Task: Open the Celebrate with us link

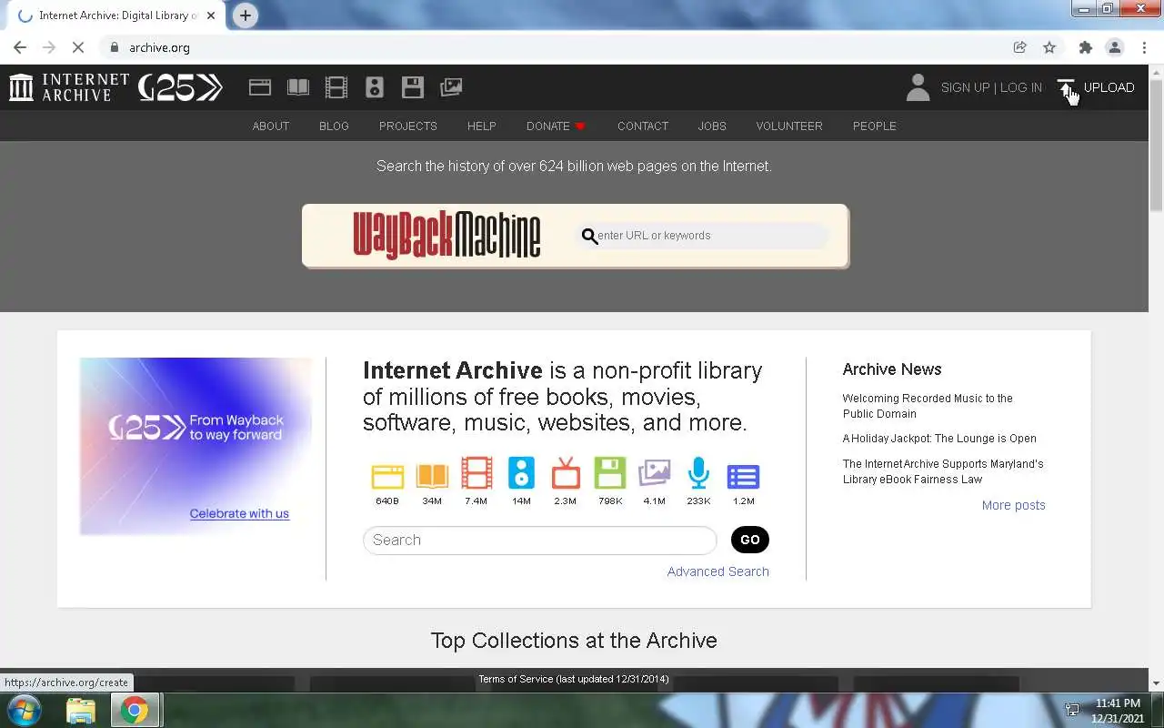Action: (239, 513)
